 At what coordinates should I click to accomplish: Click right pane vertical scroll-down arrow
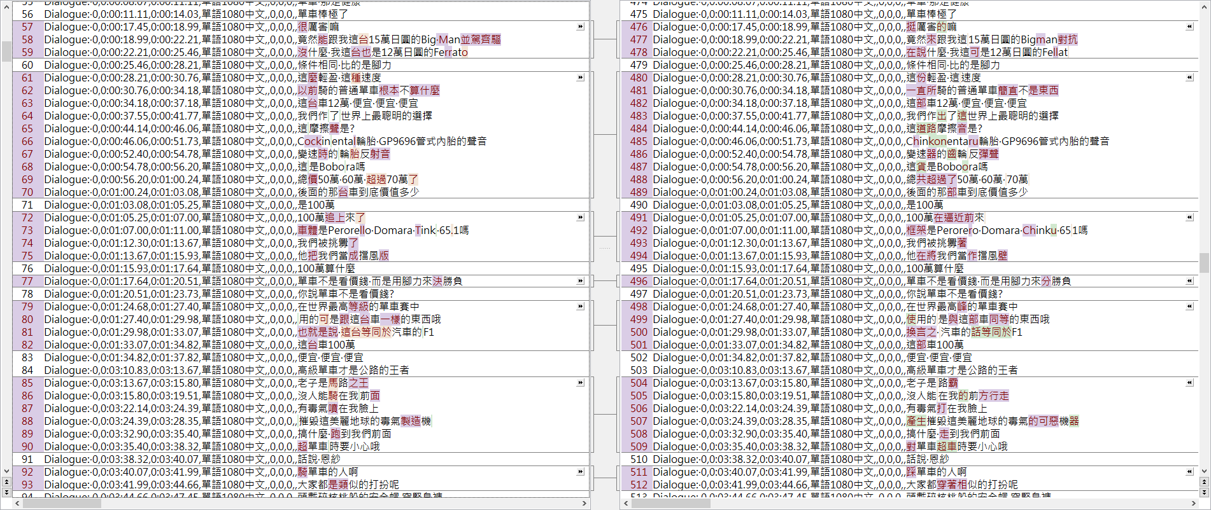1204,472
